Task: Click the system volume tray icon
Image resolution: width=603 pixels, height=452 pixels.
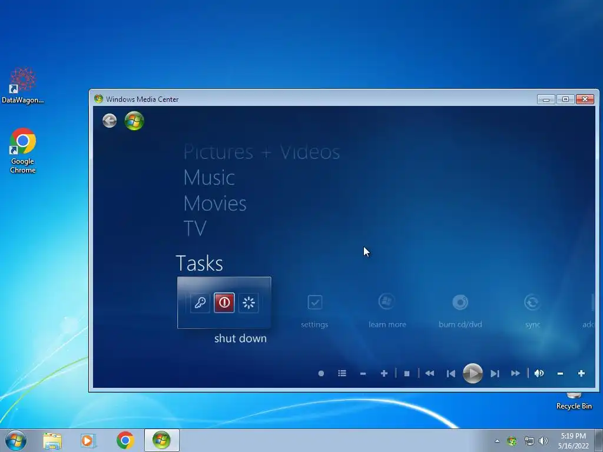Action: (544, 441)
